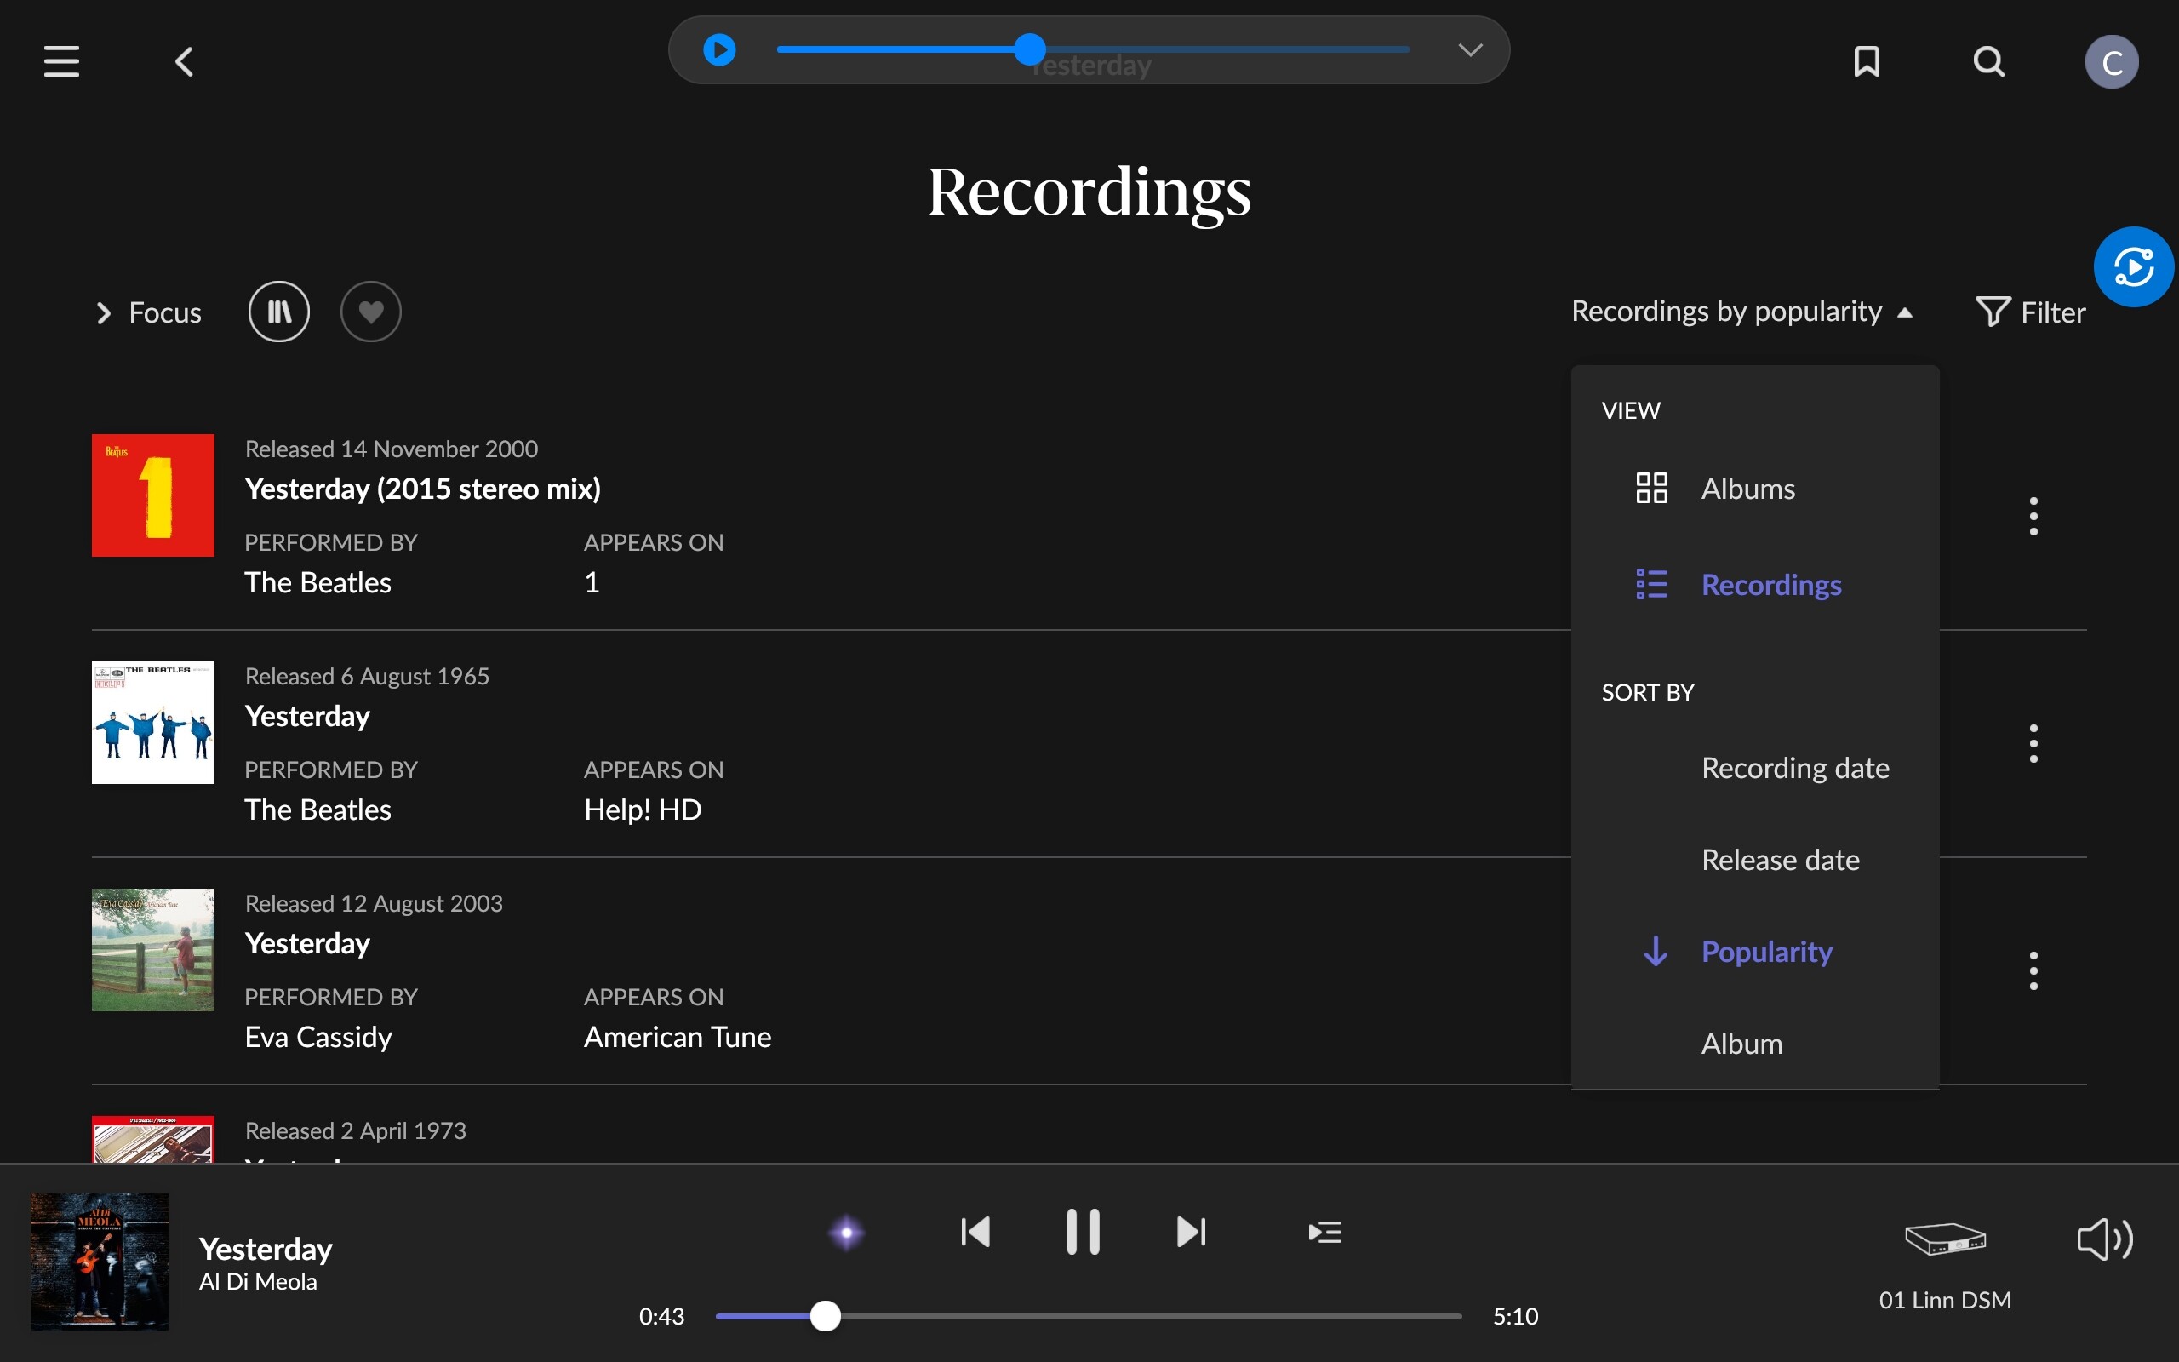Seek in the bottom playback progress bar
2179x1362 pixels.
(x=1089, y=1316)
